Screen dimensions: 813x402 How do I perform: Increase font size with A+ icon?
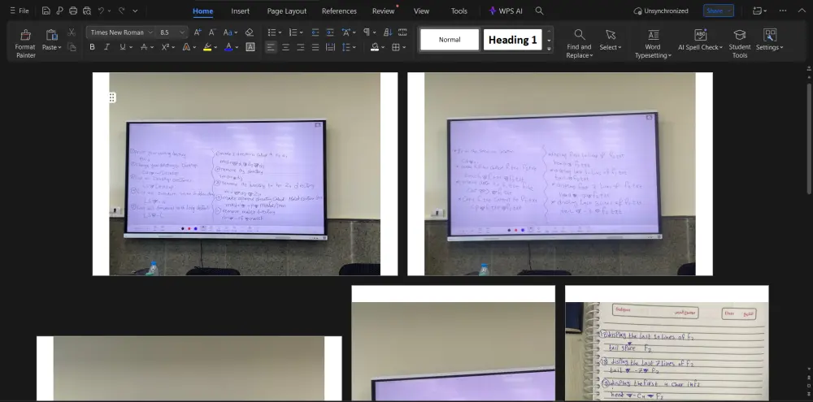point(198,32)
